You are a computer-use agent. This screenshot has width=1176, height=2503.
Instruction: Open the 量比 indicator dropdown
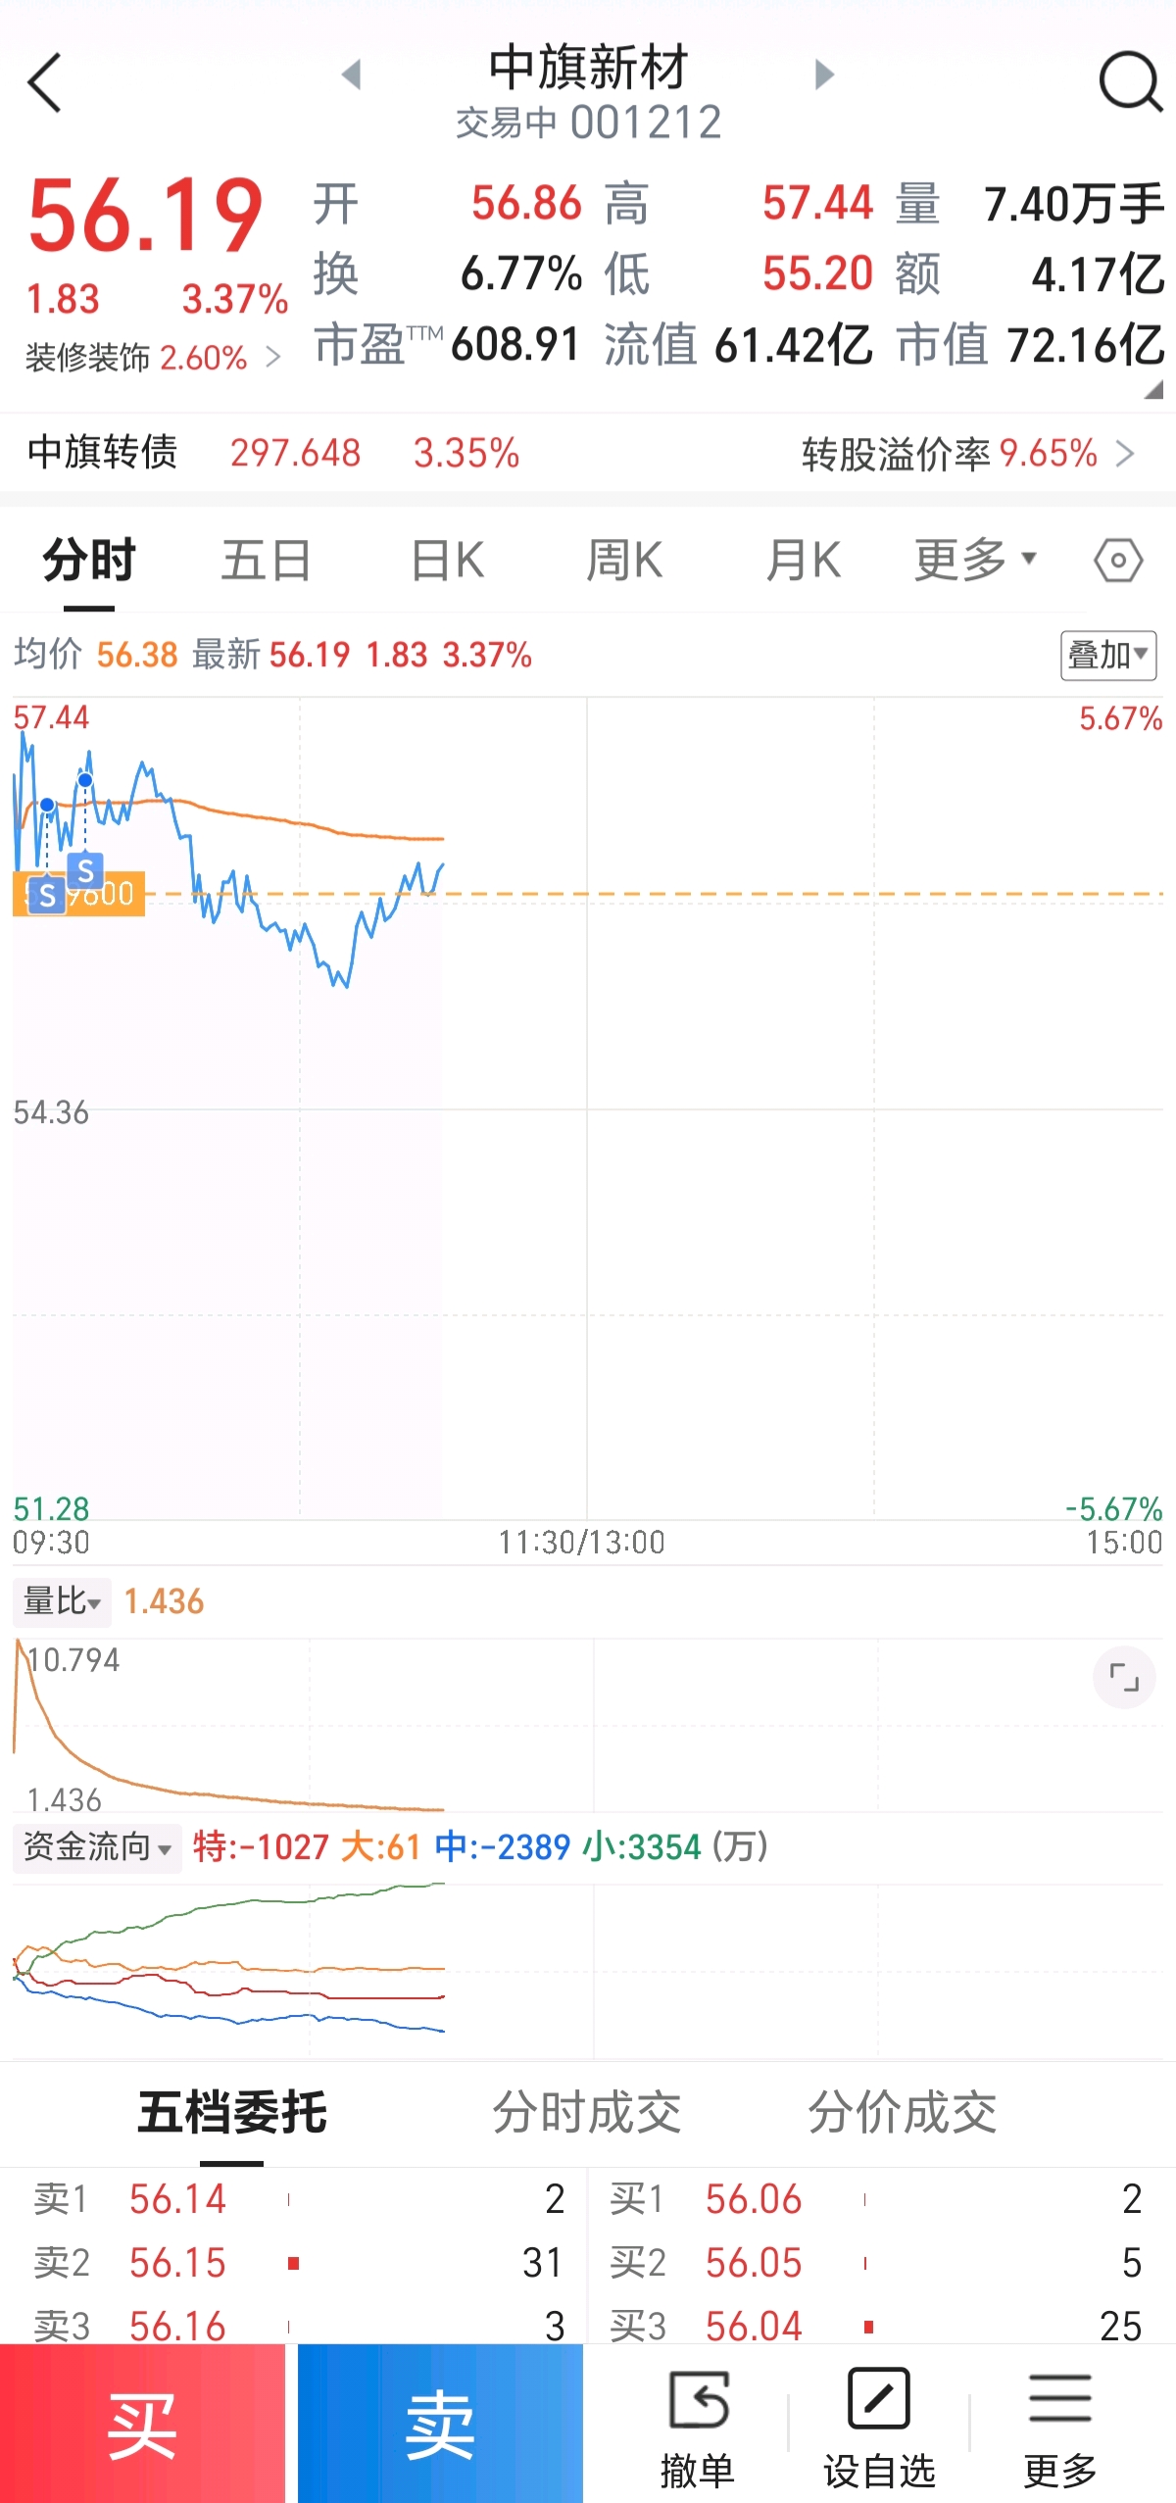[62, 1601]
